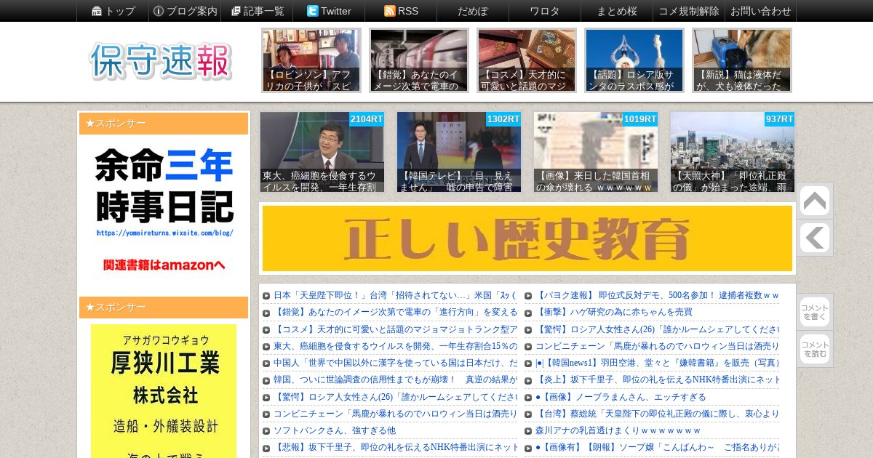Click the 保守速報 site logo
The width and height of the screenshot is (873, 458).
click(x=161, y=61)
